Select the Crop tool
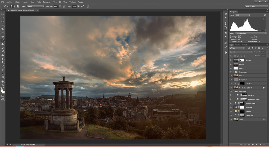The height and width of the screenshot is (147, 269). [3, 29]
